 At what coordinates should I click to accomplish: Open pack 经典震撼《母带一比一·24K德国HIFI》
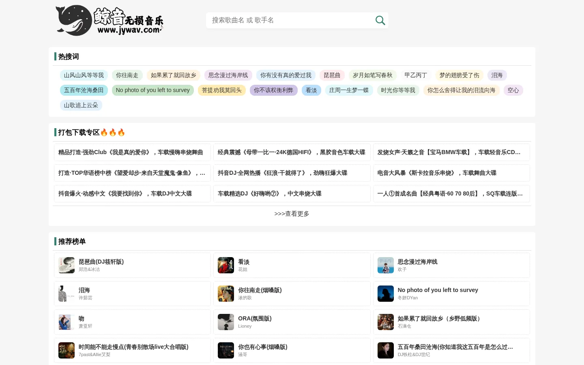[x=292, y=152]
